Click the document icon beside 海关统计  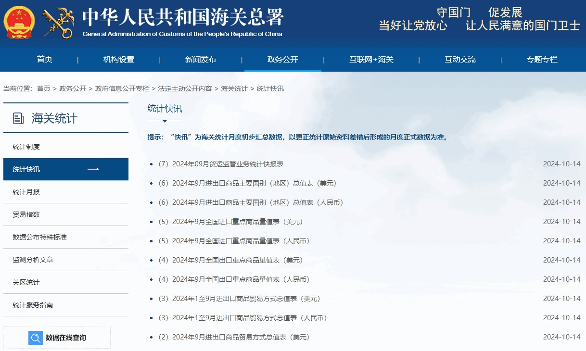click(x=18, y=117)
